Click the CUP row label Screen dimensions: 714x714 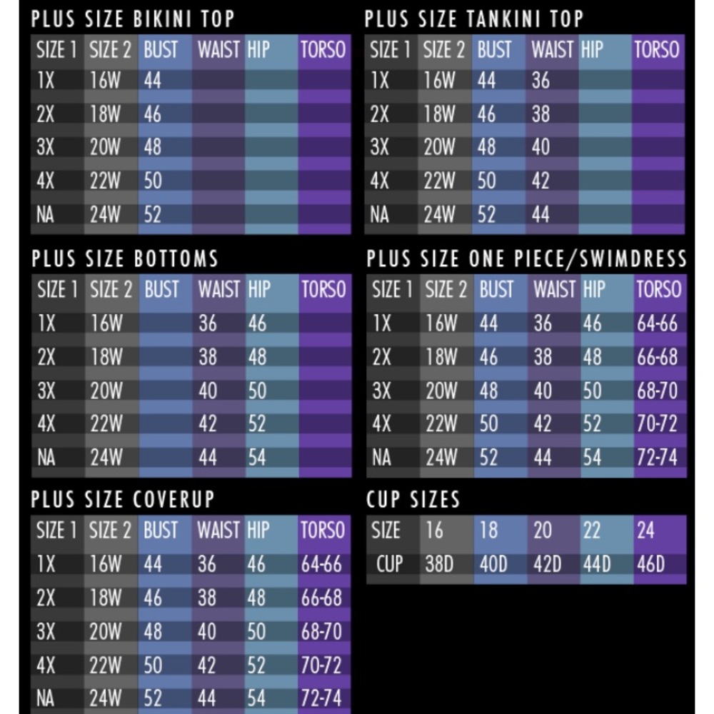click(390, 564)
